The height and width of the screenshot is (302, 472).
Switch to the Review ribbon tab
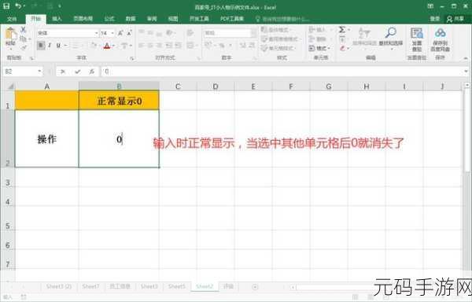152,19
